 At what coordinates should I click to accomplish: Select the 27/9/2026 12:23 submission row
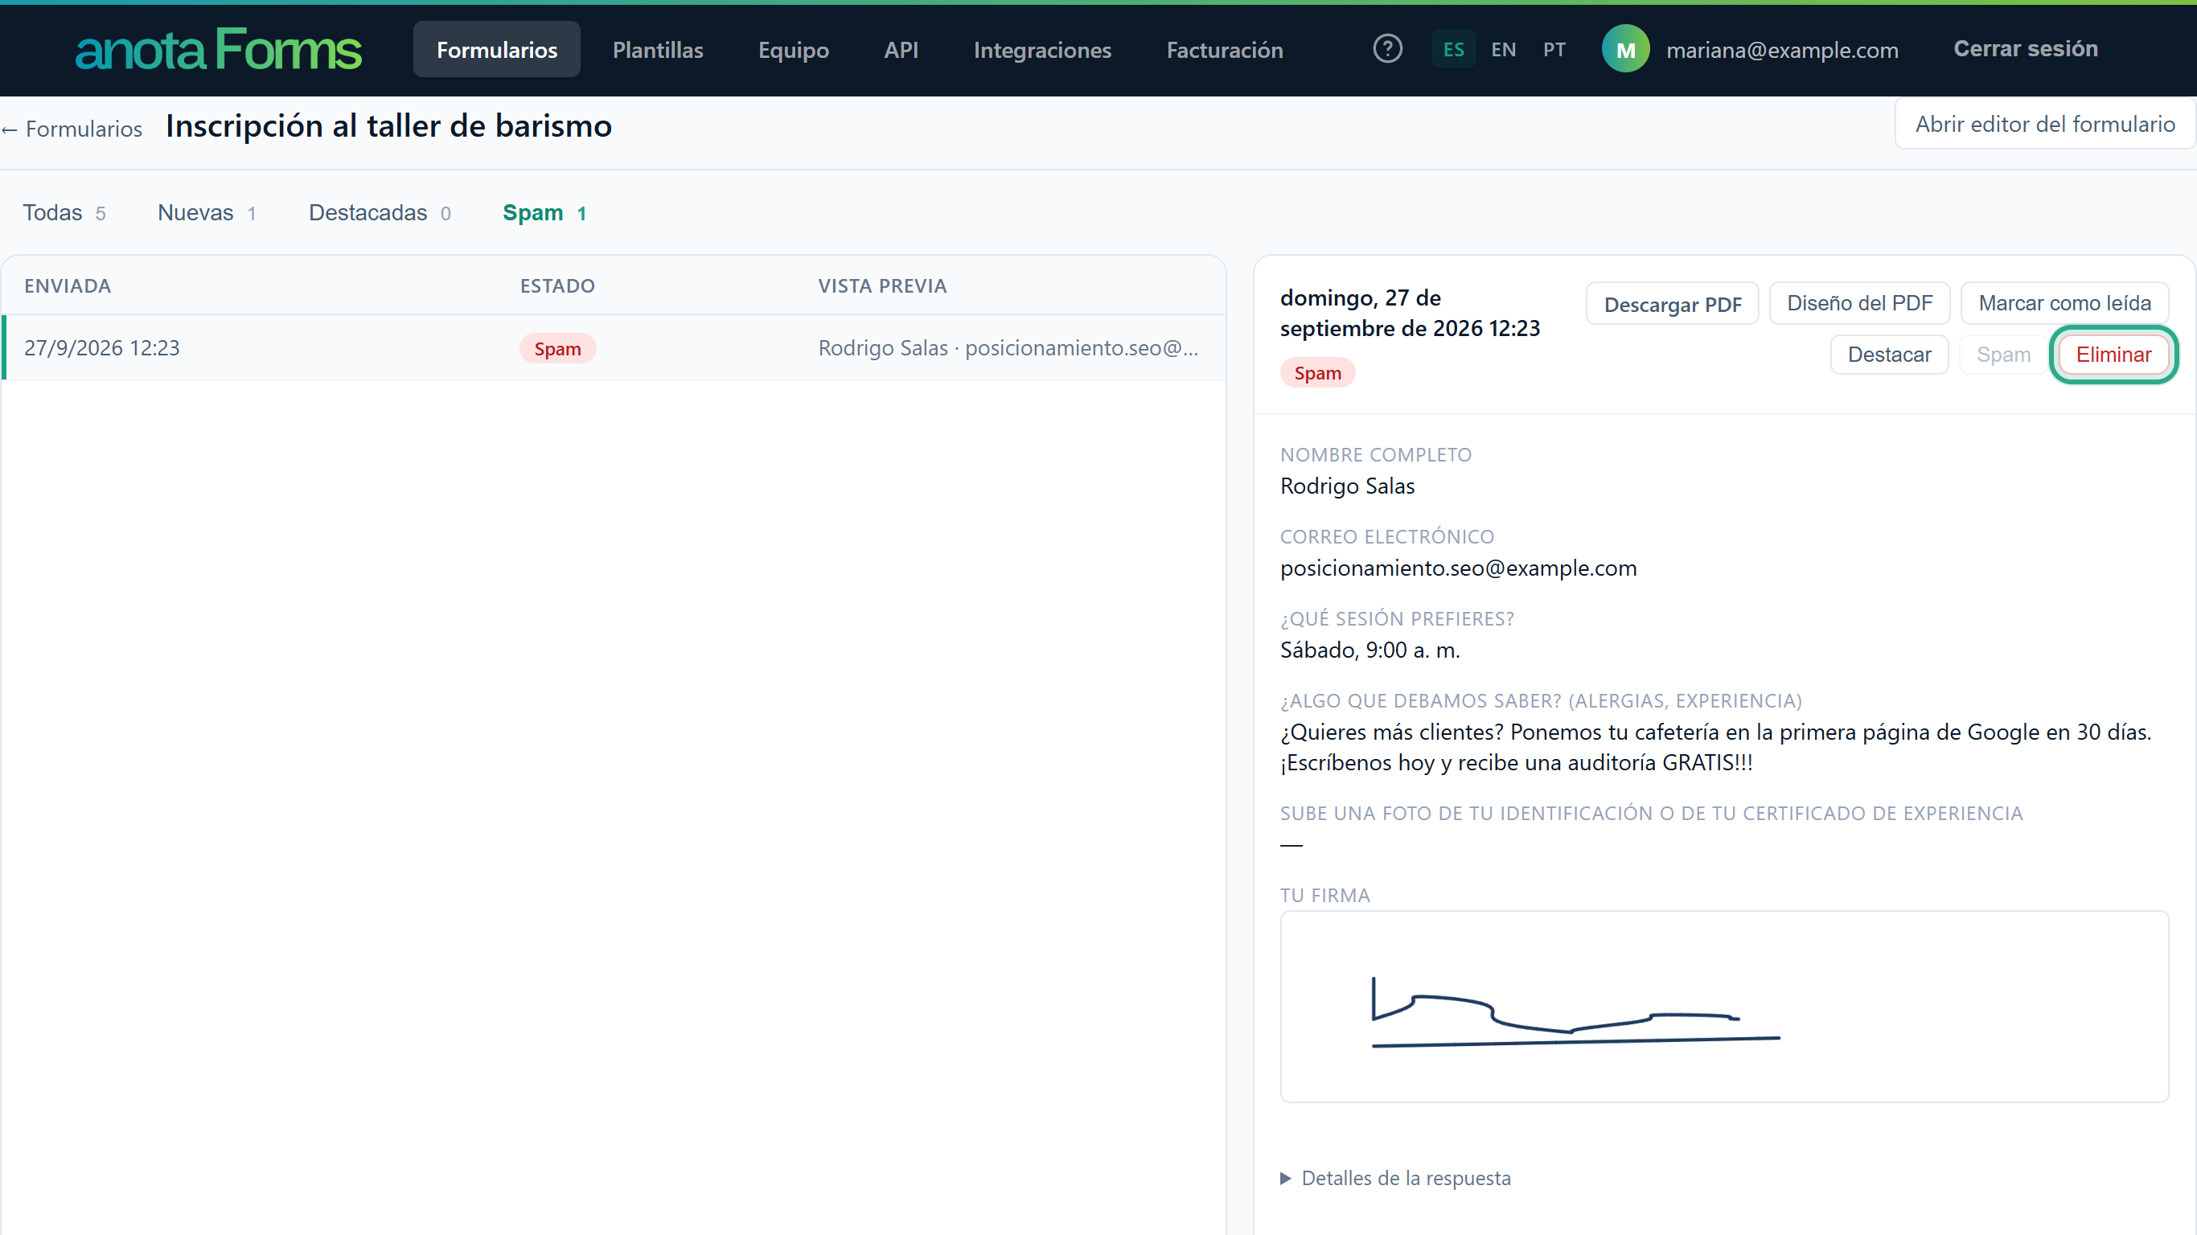pyautogui.click(x=614, y=348)
